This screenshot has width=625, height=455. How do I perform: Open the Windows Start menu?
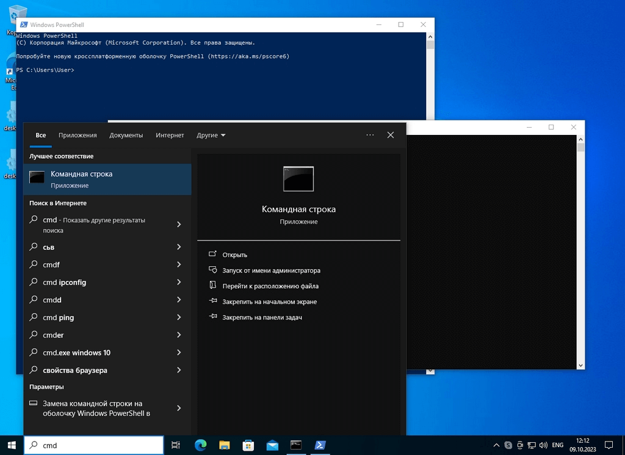[x=12, y=445]
